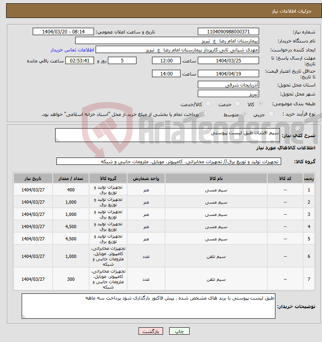Click quantity 1,000 in row 3
Image resolution: width=322 pixels, height=342 pixels.
click(71, 214)
